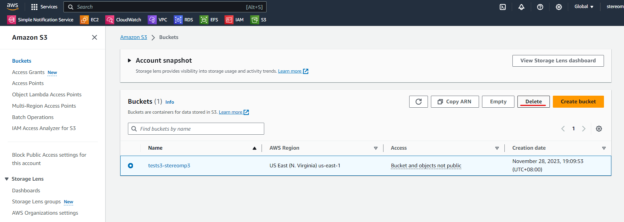Open the CloudWatch shortcut icon
The image size is (624, 222).
point(110,20)
